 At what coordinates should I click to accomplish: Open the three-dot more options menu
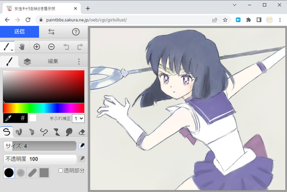[79, 61]
